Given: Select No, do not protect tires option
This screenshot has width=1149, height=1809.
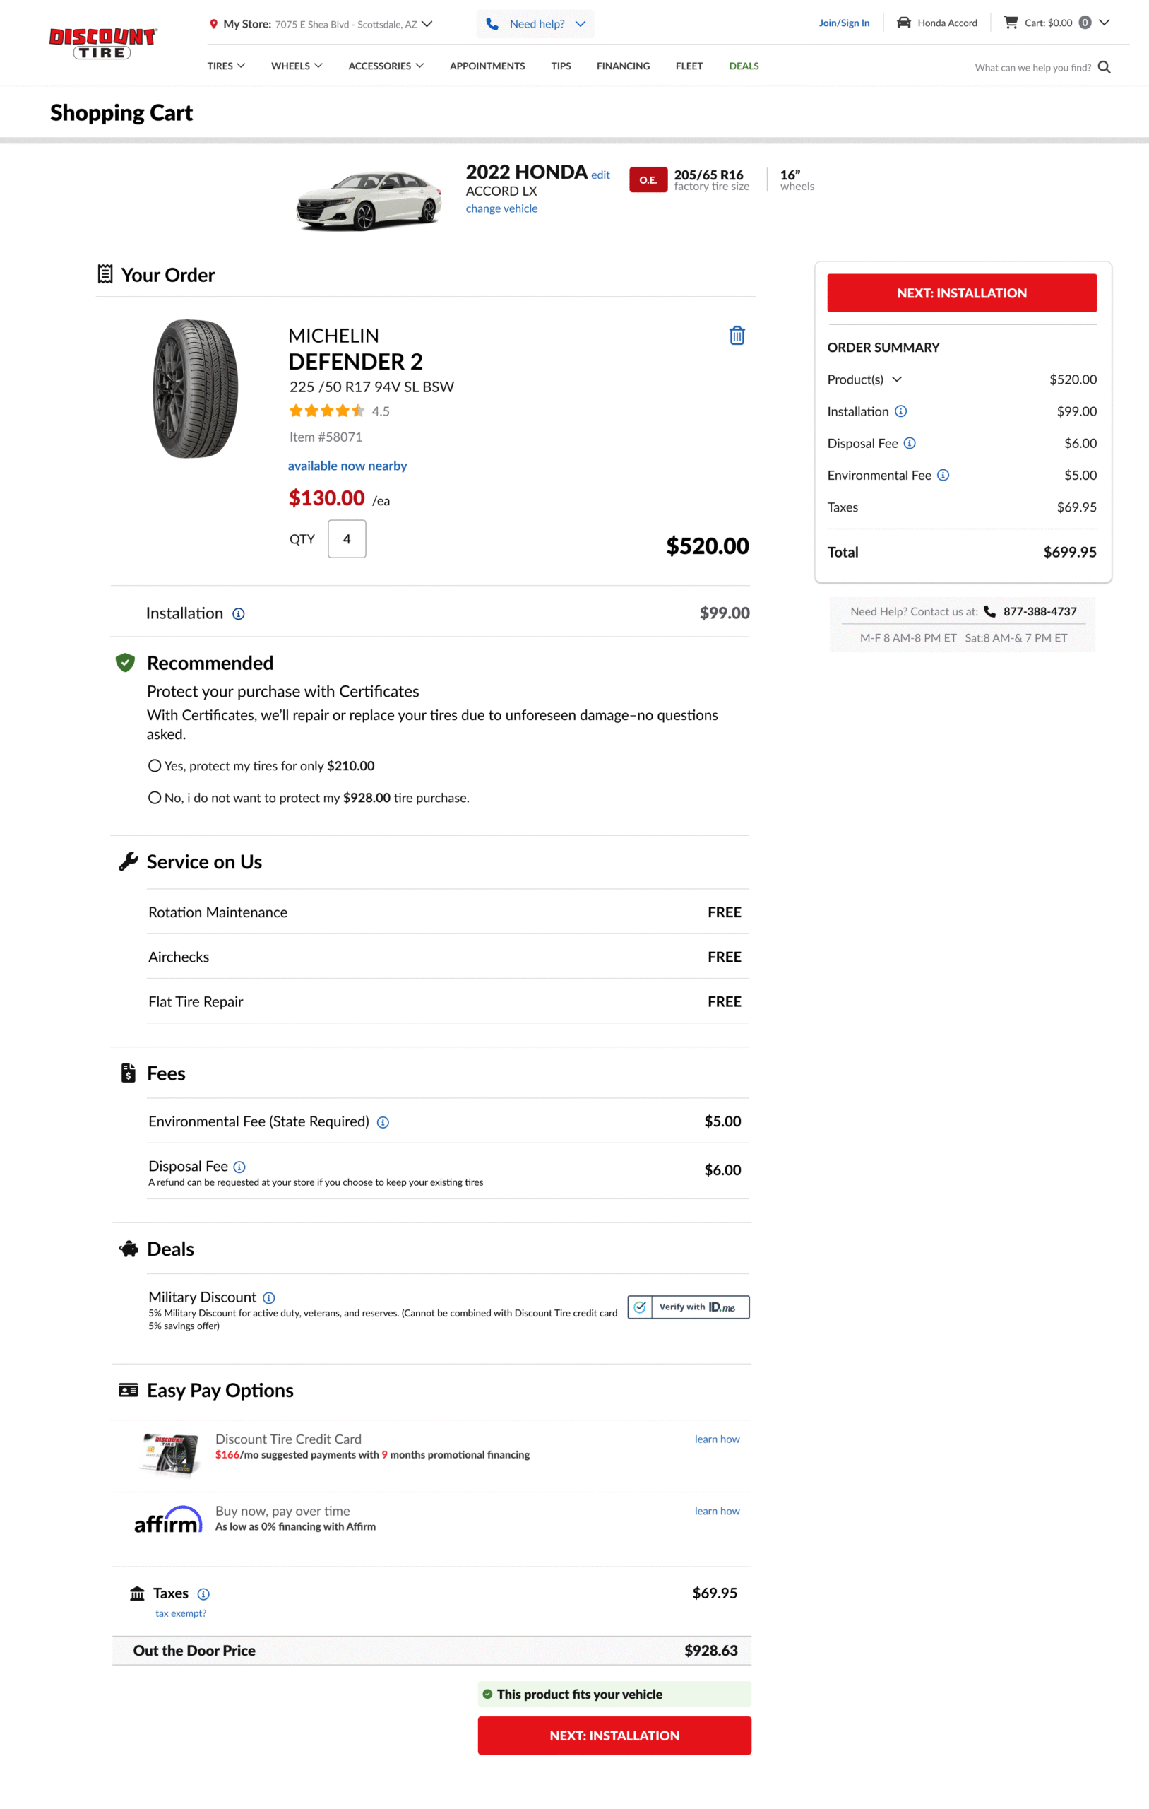Looking at the screenshot, I should pos(155,798).
